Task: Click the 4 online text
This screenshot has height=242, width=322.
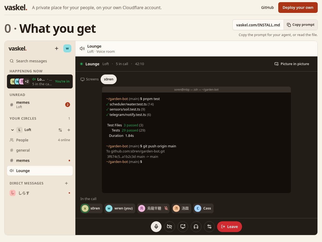Action: coord(64,140)
